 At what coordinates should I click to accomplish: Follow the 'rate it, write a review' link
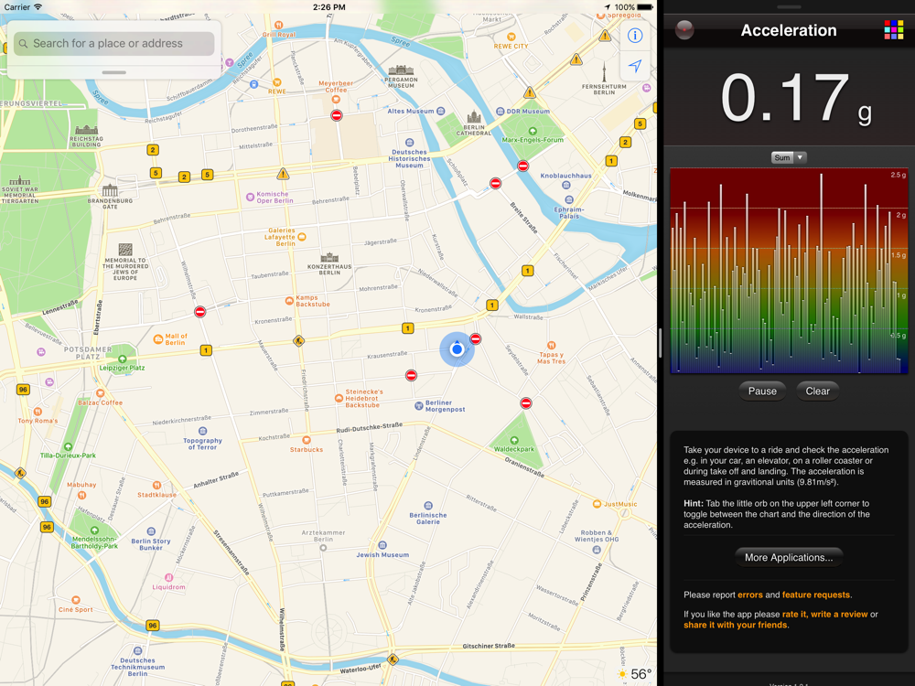point(824,615)
